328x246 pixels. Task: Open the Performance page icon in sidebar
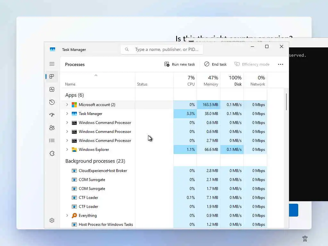pyautogui.click(x=52, y=89)
